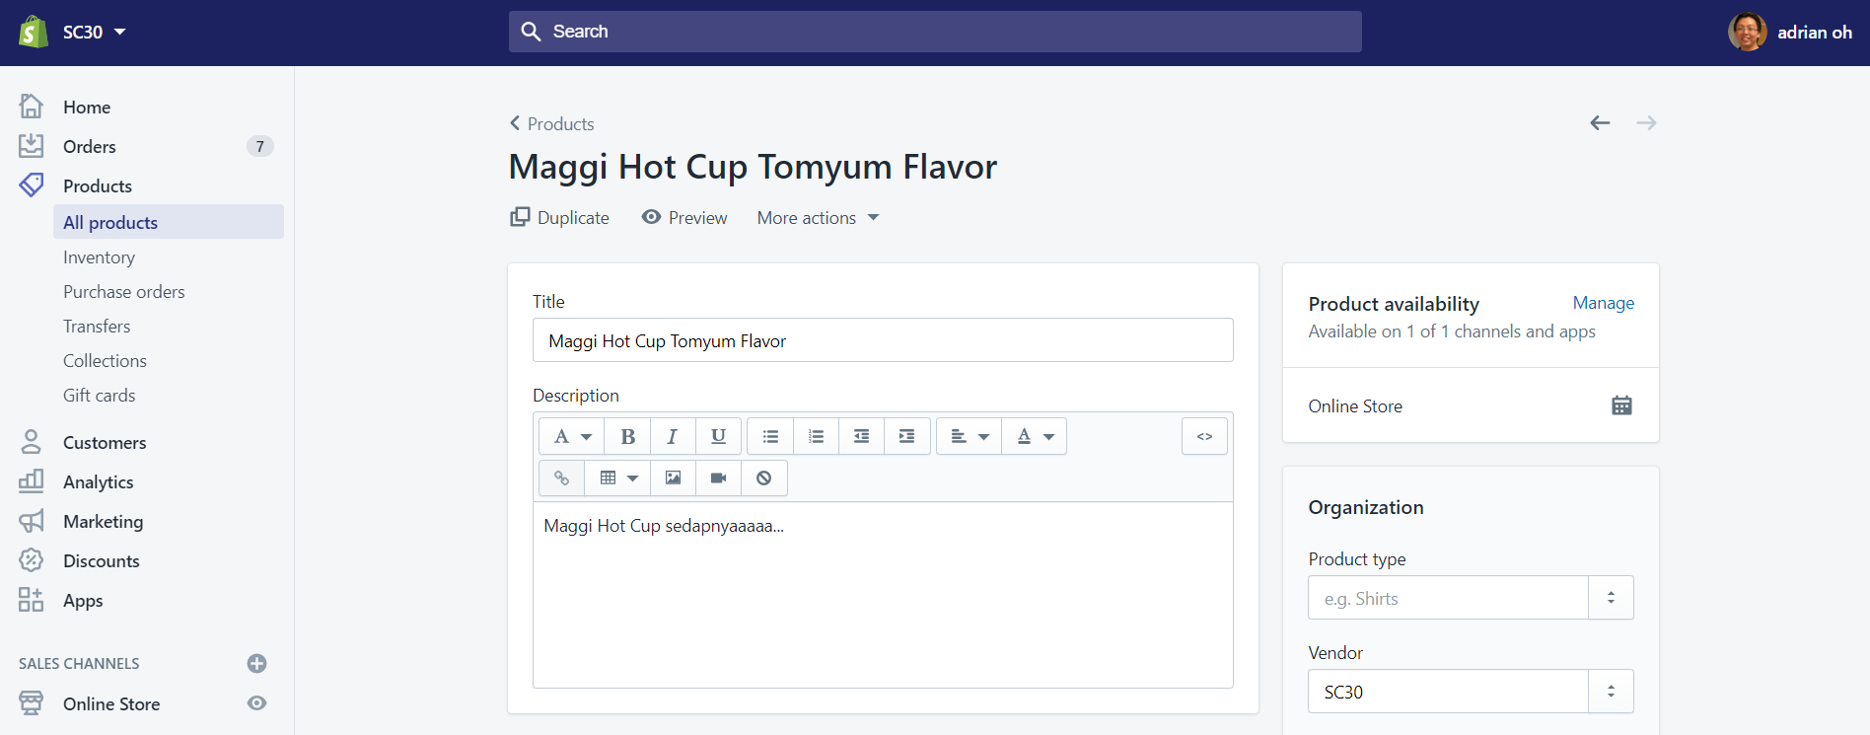Open Customers in sidebar
1870x735 pixels.
point(105,442)
